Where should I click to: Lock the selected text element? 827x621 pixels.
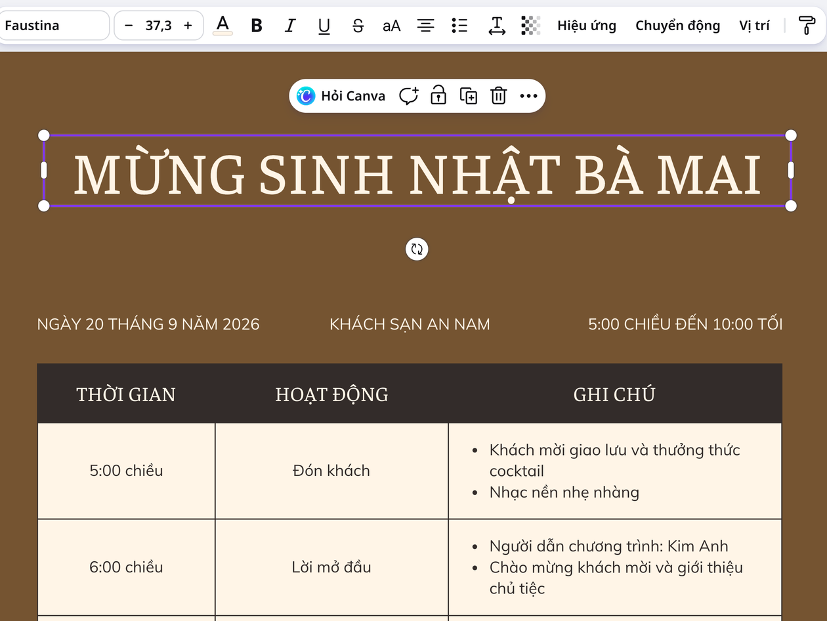coord(438,96)
